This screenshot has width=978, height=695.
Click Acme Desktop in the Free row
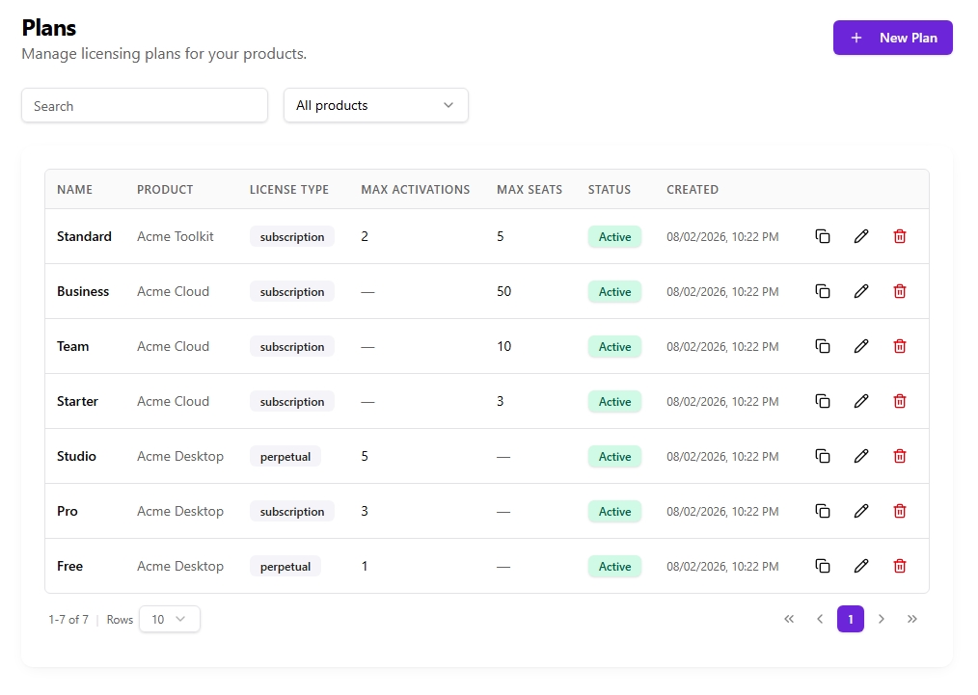(180, 566)
